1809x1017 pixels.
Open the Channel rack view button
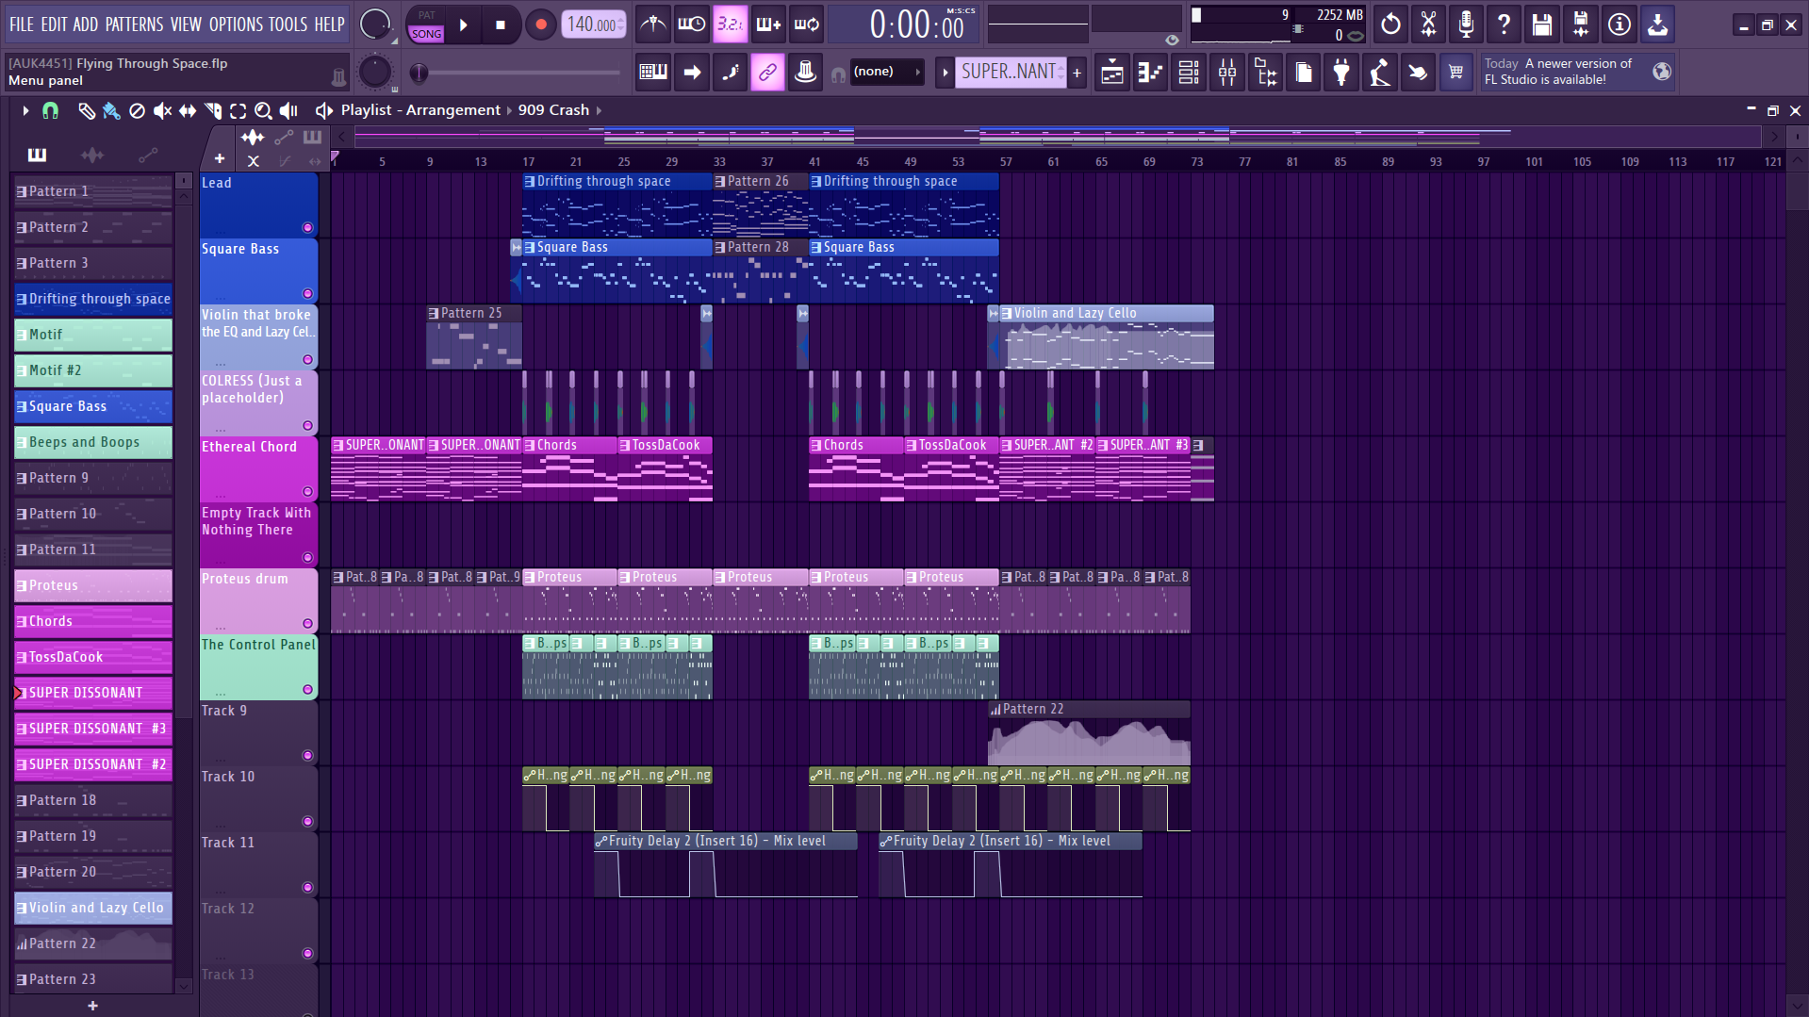coord(1189,72)
